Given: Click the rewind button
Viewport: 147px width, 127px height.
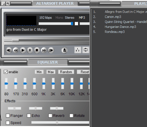Looking at the screenshot, I should click(x=16, y=50).
